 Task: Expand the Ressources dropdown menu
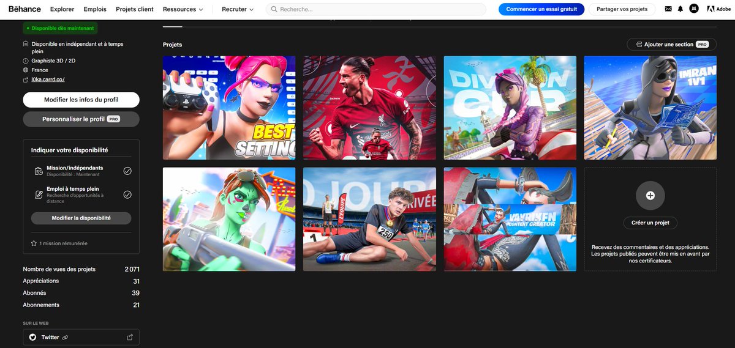click(183, 9)
